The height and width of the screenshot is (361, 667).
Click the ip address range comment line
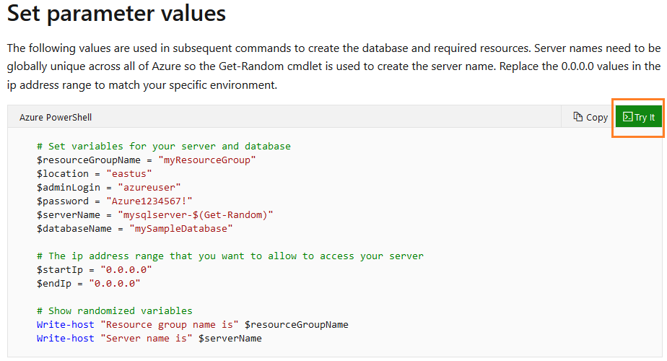point(230,256)
